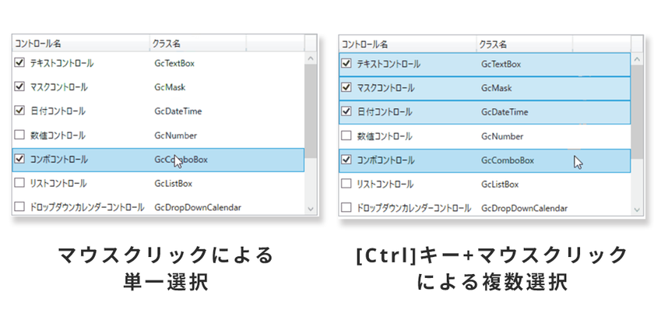This screenshot has width=654, height=327.
Task: Check リストコントロール checkbox in right list
Action: point(346,184)
